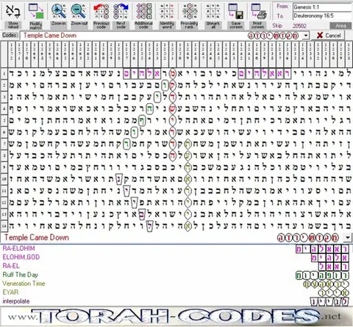The height and width of the screenshot is (327, 353).
Task: Open the Additional code tool
Action: click(143, 16)
